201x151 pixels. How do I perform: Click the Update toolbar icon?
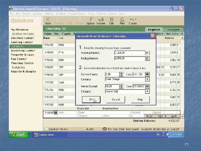[90, 21]
